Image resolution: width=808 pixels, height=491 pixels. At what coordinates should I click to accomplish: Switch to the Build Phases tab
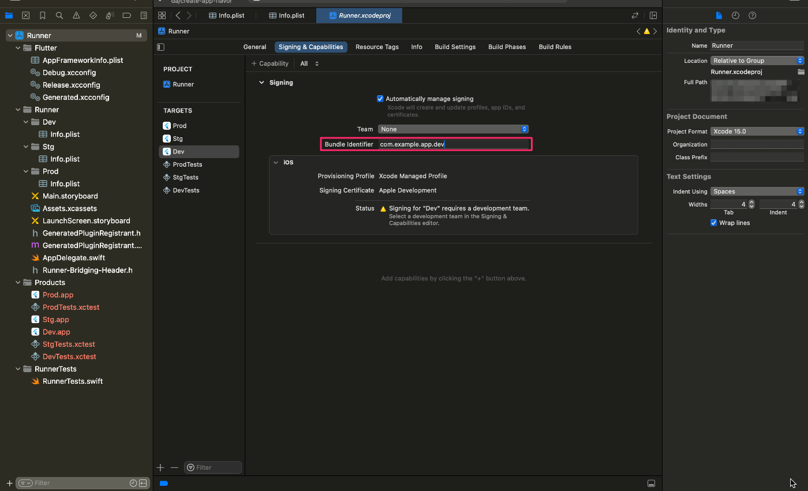coord(507,47)
